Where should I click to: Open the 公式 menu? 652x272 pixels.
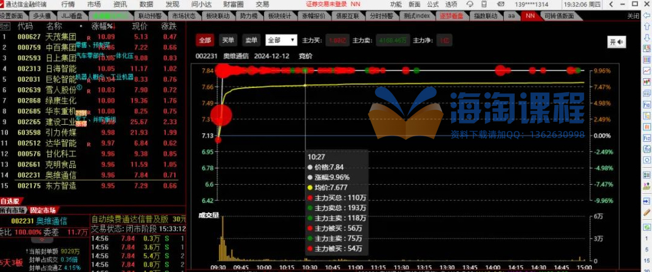(432, 4)
